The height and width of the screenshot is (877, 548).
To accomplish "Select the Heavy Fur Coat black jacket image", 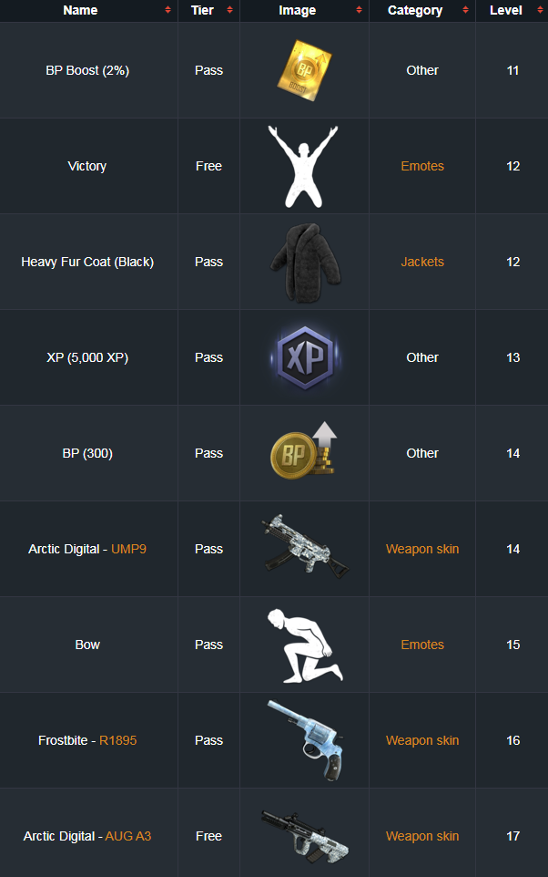I will coord(305,263).
